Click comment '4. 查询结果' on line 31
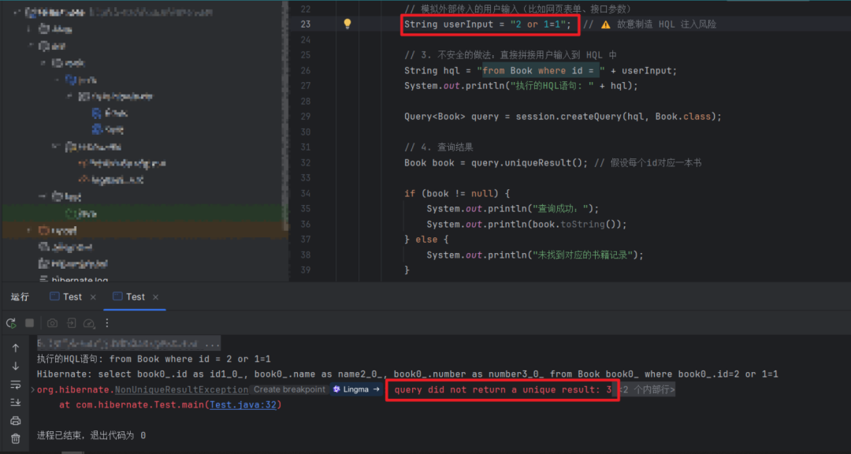851x454 pixels. [x=439, y=147]
